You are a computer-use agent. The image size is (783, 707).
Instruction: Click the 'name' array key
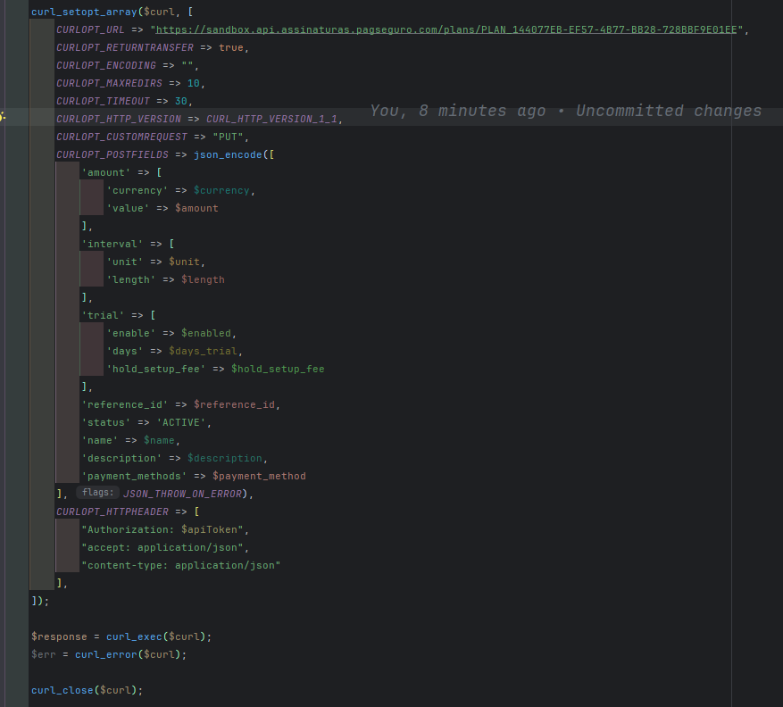click(100, 440)
